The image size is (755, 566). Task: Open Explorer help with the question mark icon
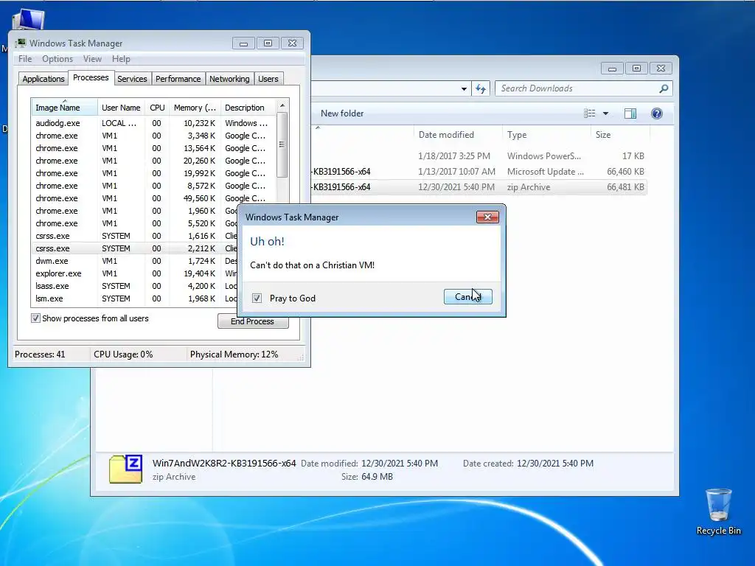[656, 113]
